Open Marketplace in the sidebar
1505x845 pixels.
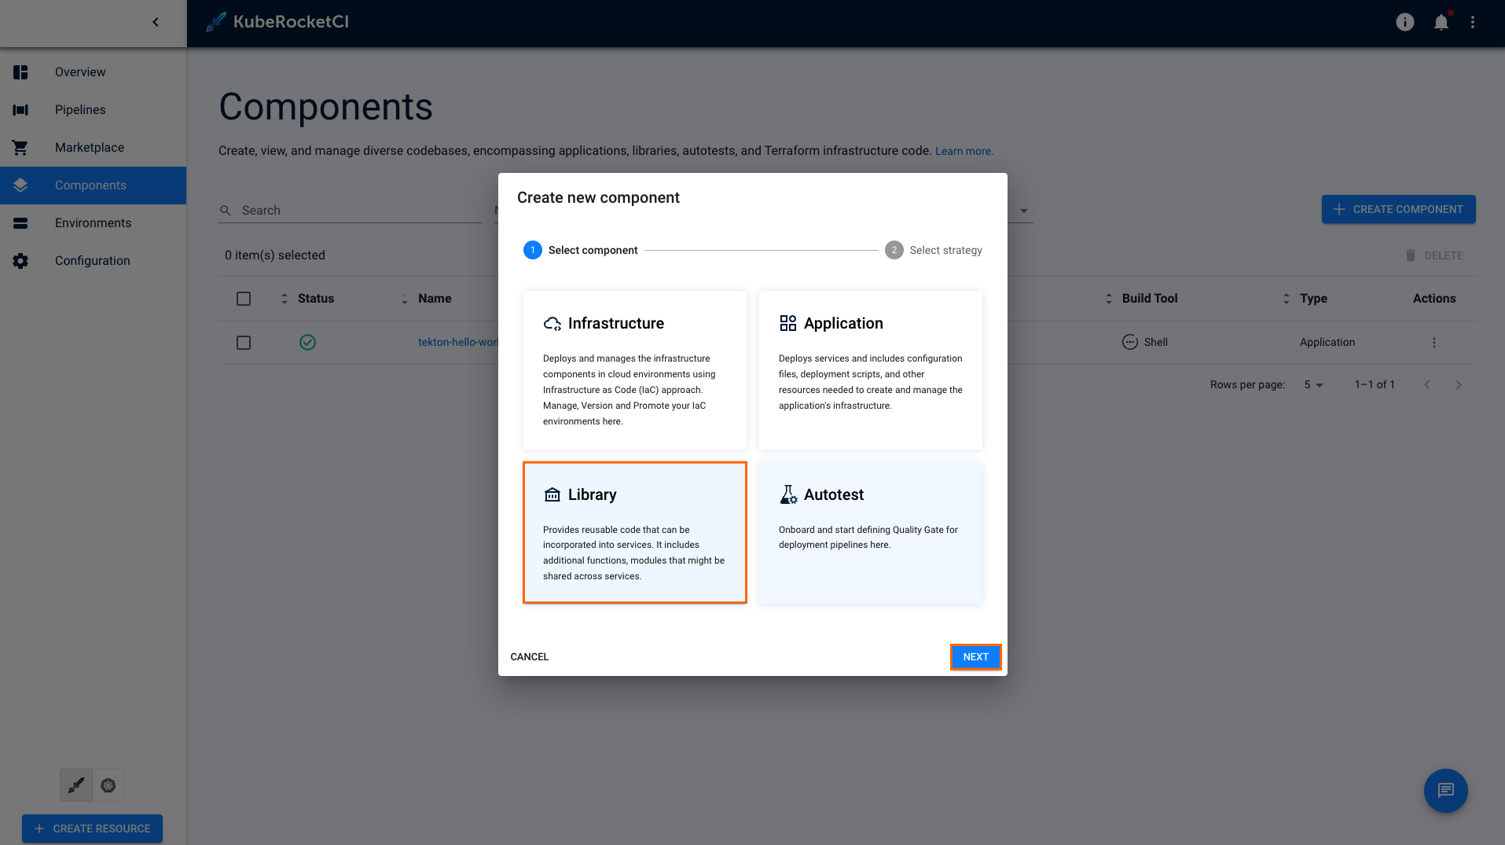(93, 148)
